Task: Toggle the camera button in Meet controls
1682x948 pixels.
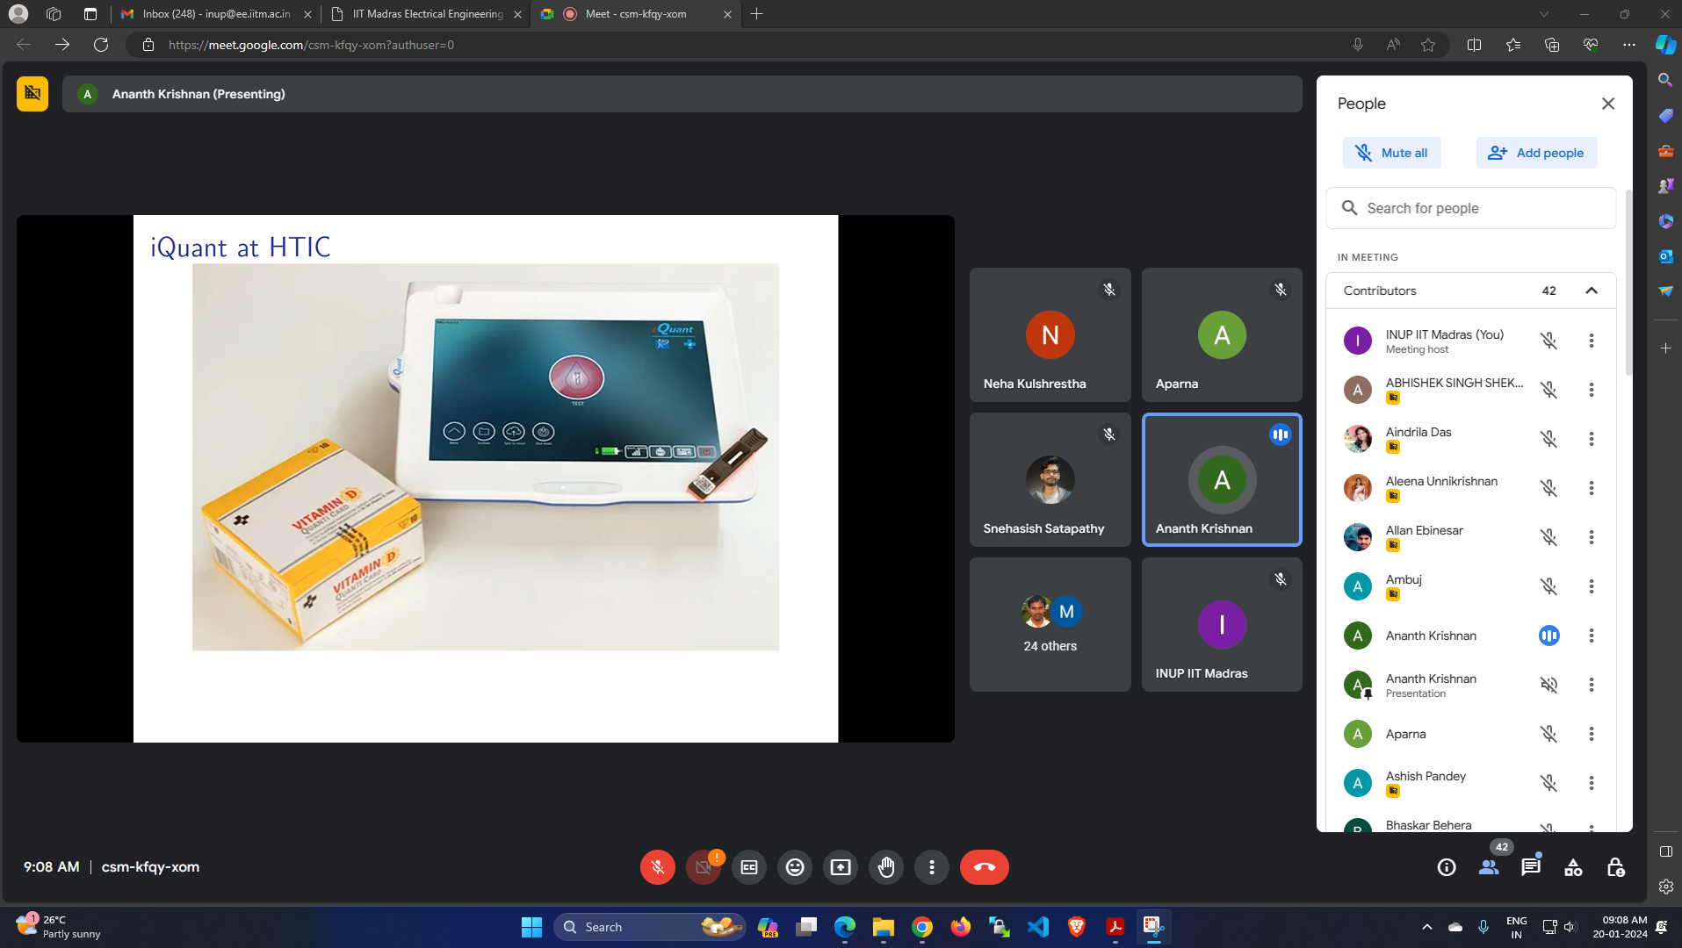Action: (x=703, y=867)
